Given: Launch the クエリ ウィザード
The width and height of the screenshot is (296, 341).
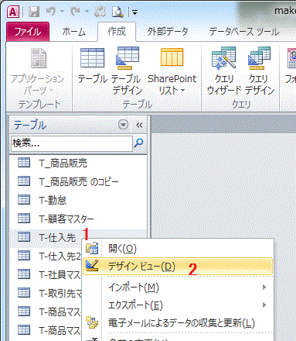Looking at the screenshot, I should point(223,71).
